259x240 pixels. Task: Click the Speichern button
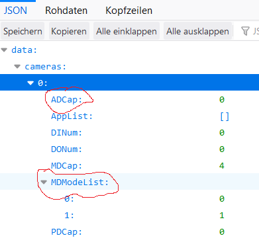(23, 31)
